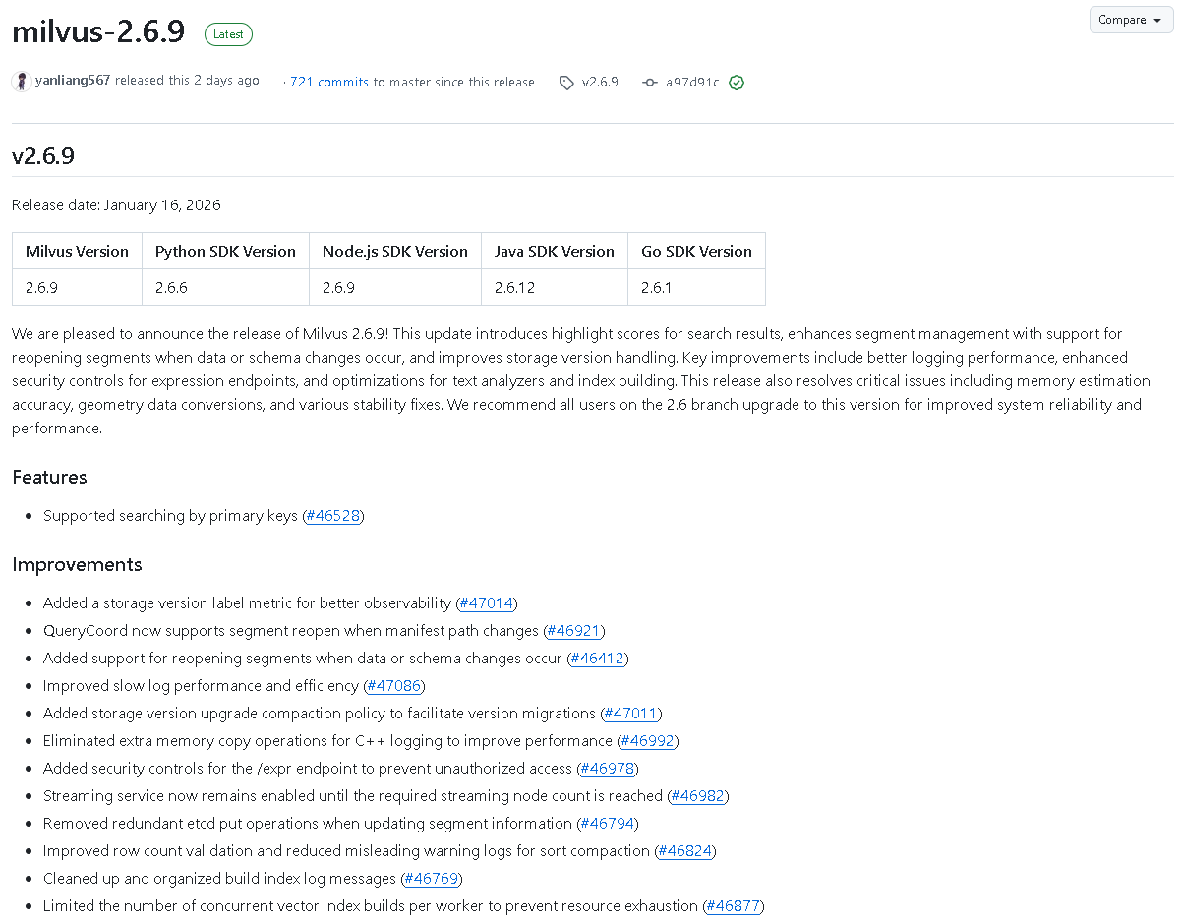Screen dimensions: 1181x918
Task: Click the Latest release badge
Action: pos(228,33)
